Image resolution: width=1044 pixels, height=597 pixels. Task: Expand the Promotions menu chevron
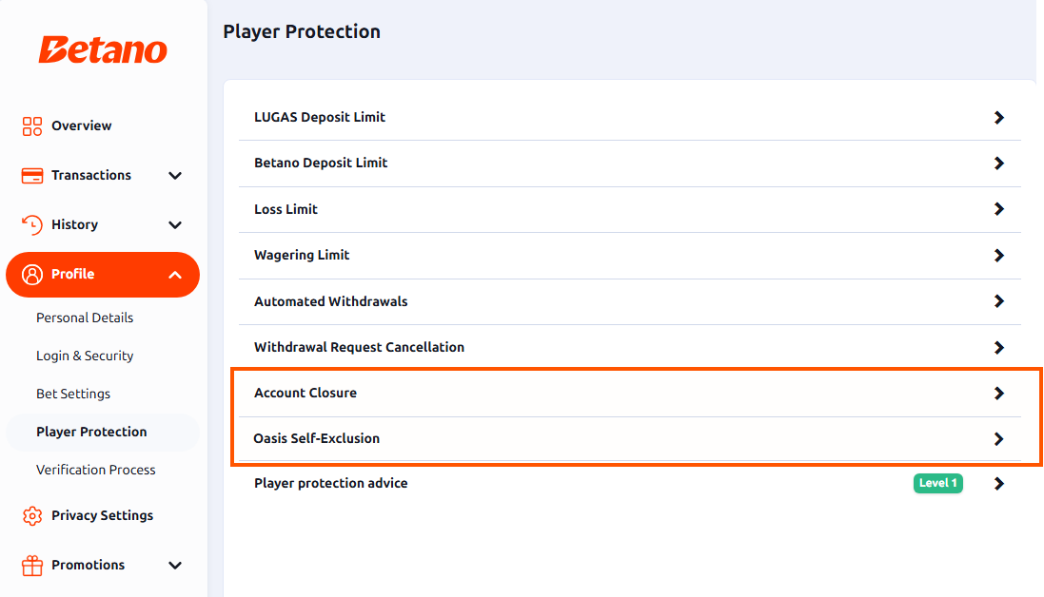point(175,565)
